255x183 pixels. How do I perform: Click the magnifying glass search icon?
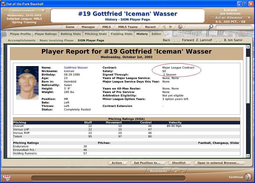(211, 27)
